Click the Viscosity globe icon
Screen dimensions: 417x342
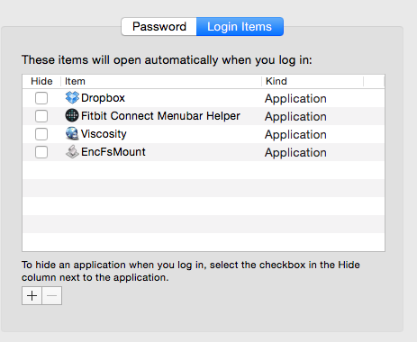pos(72,134)
